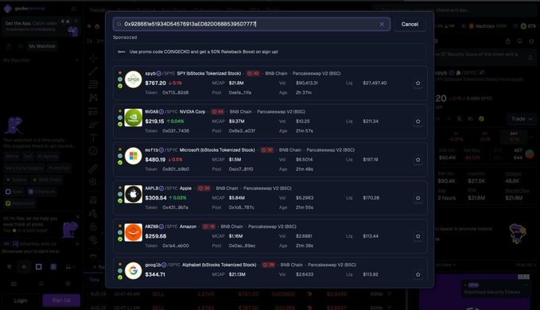Click the Apple logo icon
This screenshot has height=310, width=540.
pos(134,194)
